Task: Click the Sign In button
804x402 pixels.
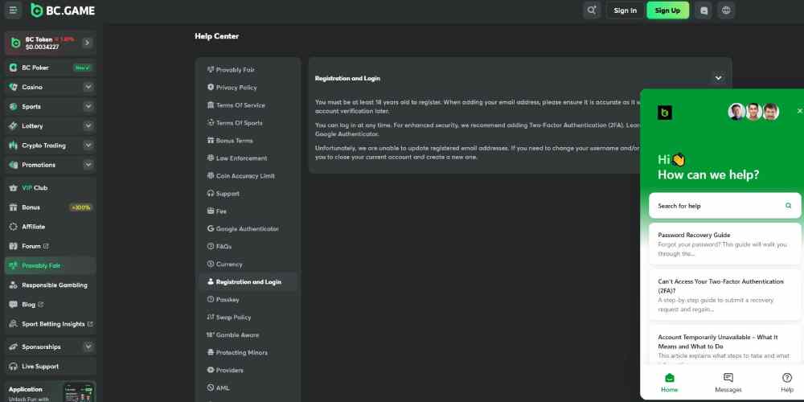Action: click(625, 10)
